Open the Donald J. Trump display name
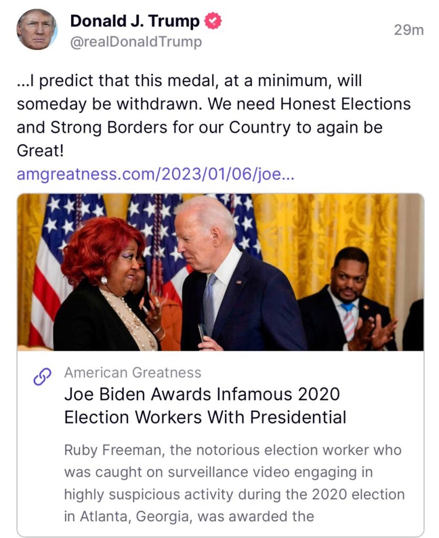 [135, 21]
